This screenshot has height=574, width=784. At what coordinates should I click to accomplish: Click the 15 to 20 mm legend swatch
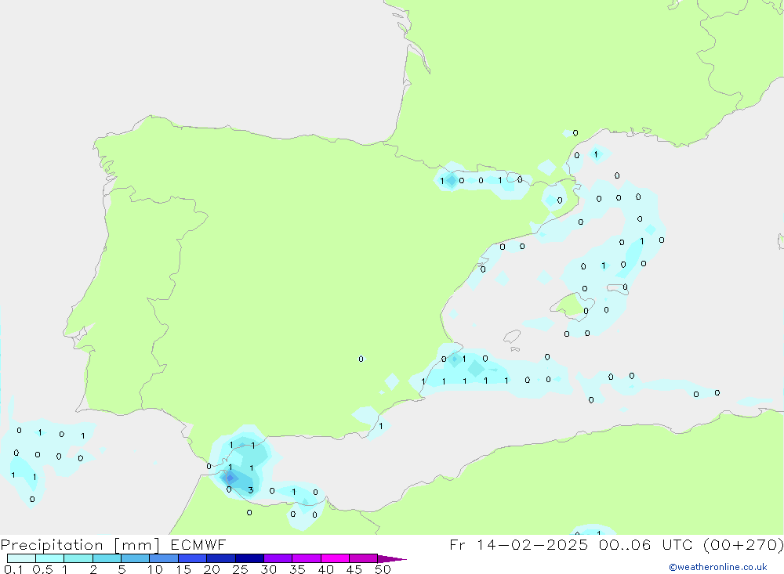coord(193,558)
